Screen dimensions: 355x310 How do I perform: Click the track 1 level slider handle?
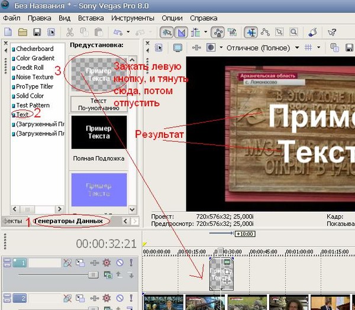[93, 275]
